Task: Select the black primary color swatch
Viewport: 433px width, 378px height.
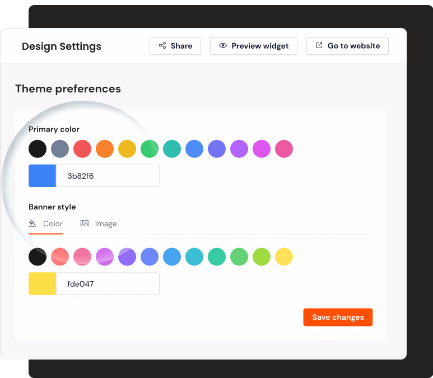Action: [38, 149]
